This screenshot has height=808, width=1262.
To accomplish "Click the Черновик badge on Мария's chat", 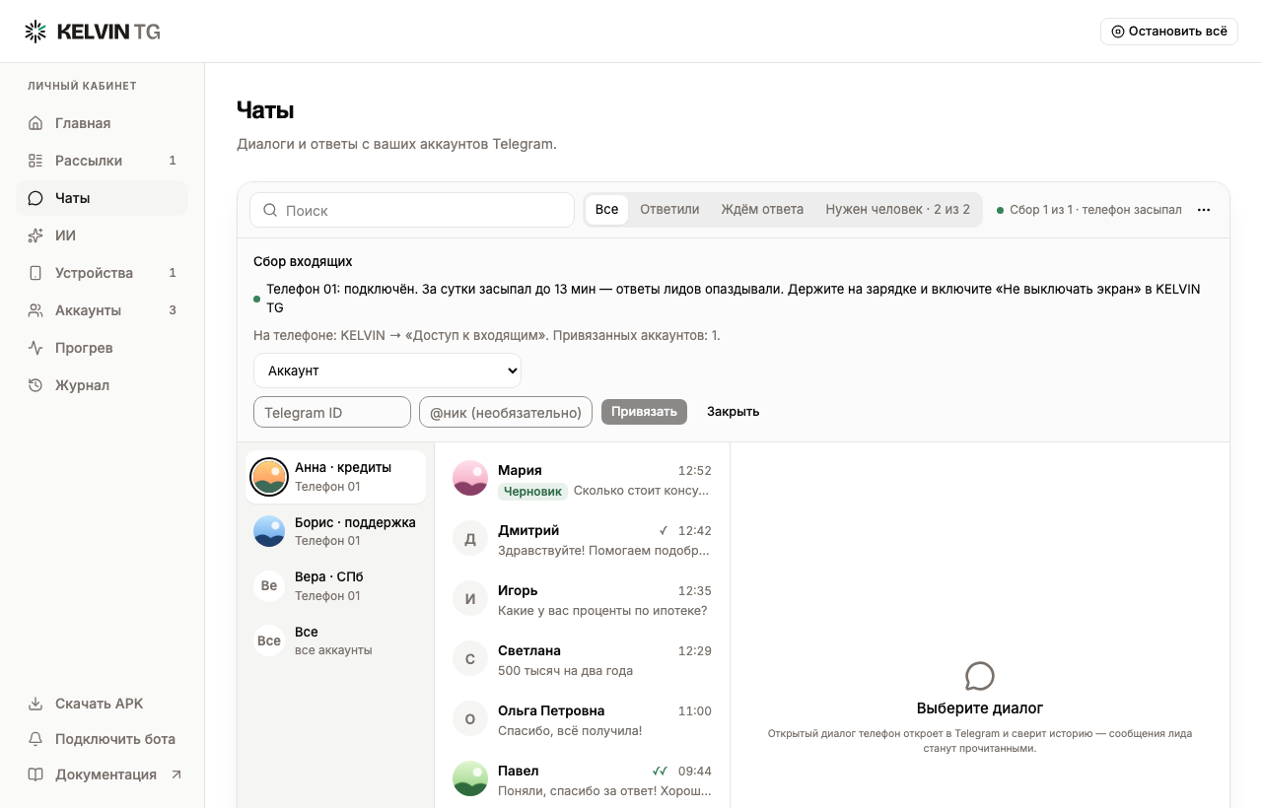I will coord(532,491).
